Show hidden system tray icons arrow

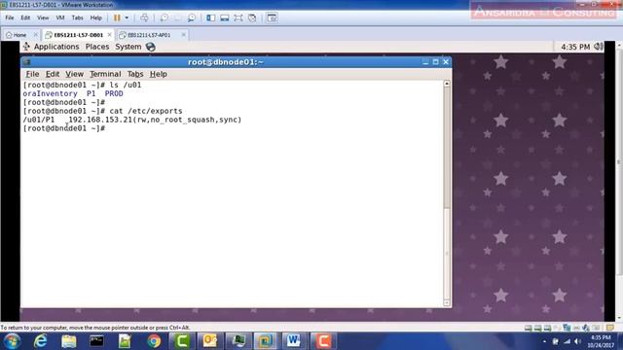[544, 341]
